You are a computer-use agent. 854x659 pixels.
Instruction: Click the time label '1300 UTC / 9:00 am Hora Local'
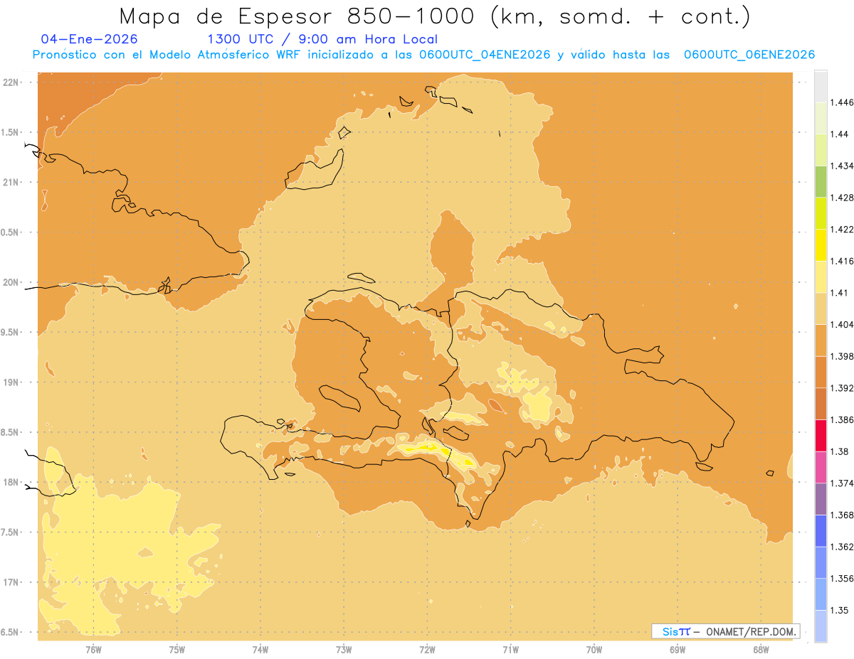[322, 40]
